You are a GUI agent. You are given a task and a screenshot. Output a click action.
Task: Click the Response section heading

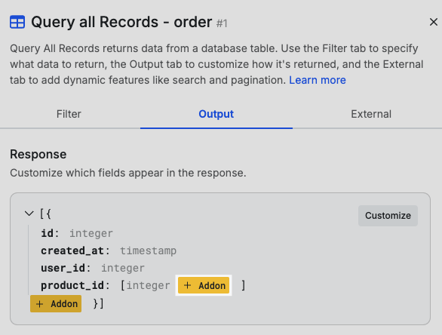[x=38, y=154]
